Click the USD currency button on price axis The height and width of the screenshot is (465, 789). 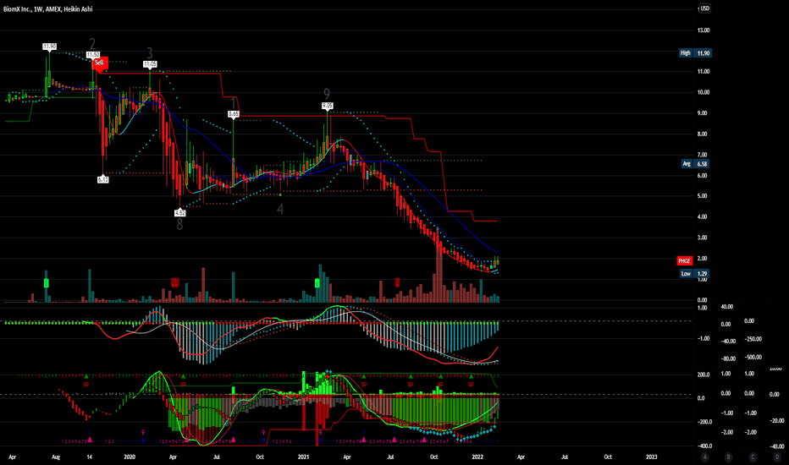tap(704, 8)
